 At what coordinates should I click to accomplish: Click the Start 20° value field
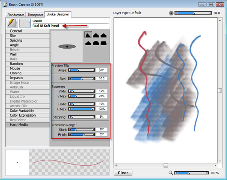pos(102,129)
